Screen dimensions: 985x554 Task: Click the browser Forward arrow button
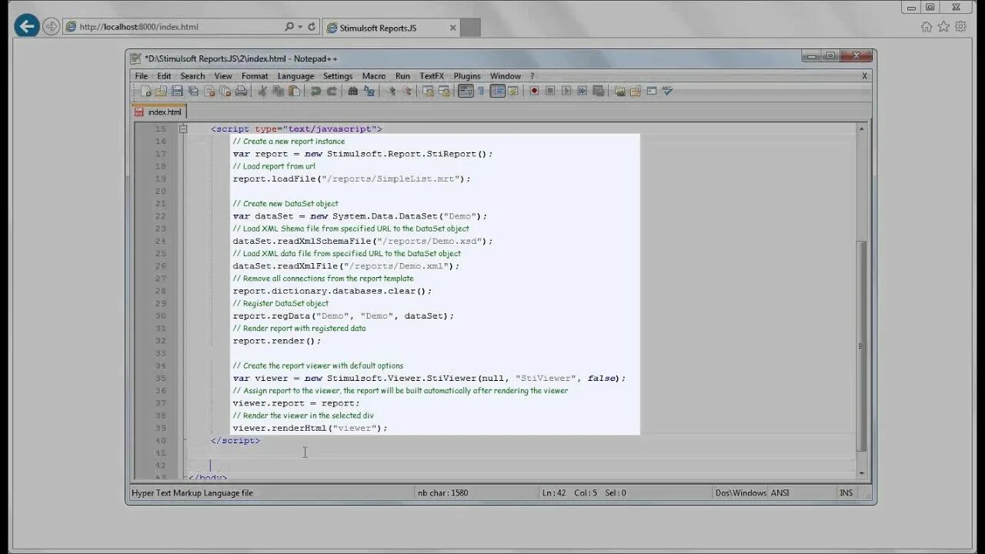(x=52, y=26)
